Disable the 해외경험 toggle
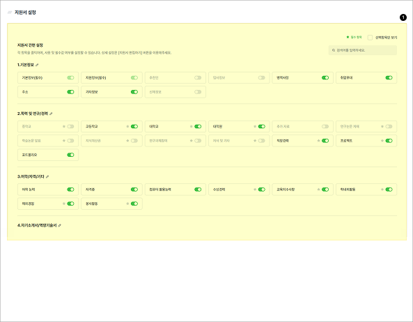This screenshot has height=322, width=413. point(70,204)
